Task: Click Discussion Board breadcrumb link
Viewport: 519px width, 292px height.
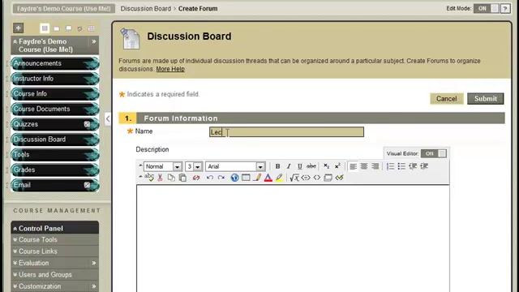Action: pos(146,9)
